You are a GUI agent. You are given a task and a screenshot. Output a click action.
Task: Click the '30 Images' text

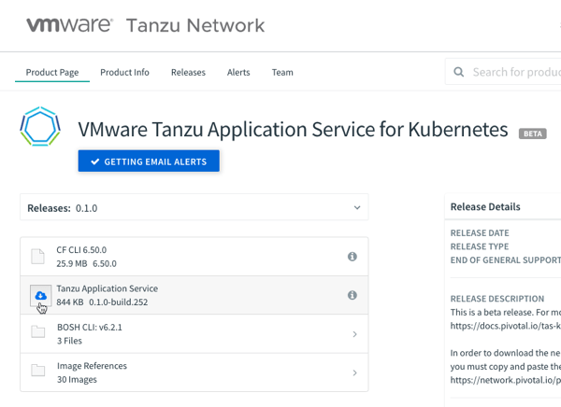[77, 380]
